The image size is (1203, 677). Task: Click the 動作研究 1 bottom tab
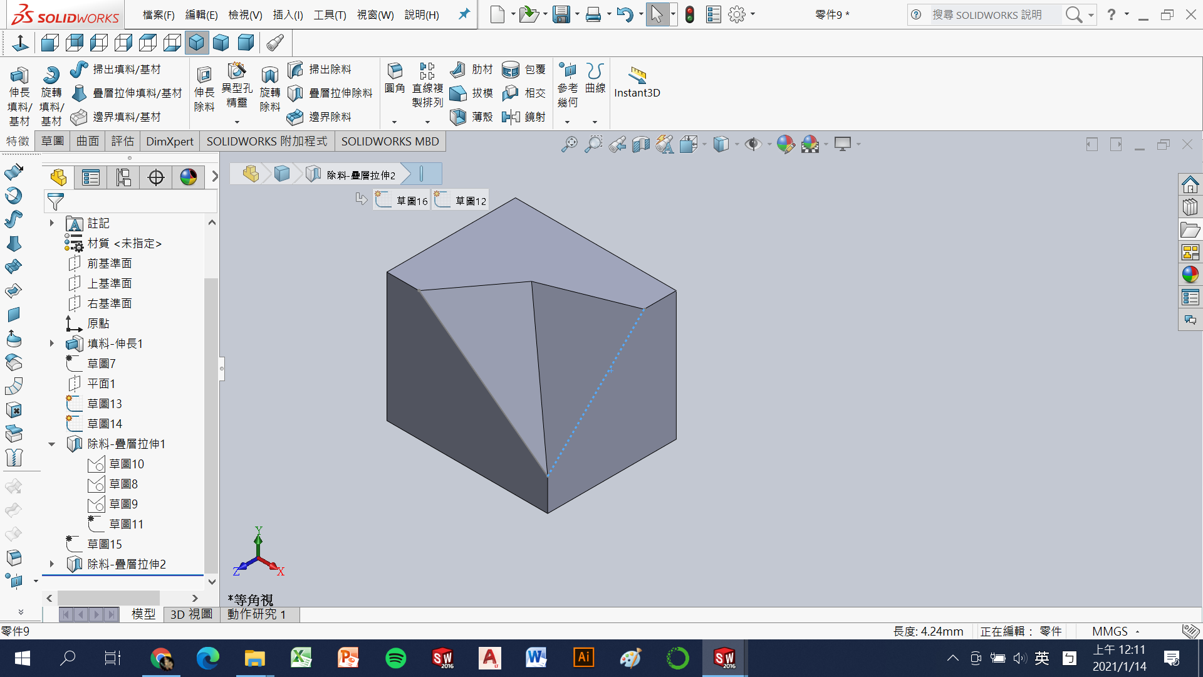[x=257, y=614]
